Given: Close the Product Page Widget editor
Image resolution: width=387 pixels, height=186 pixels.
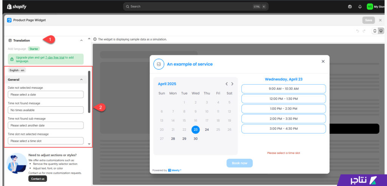Looking at the screenshot, I should (380, 20).
